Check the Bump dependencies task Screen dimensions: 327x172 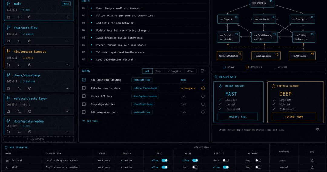84,104
